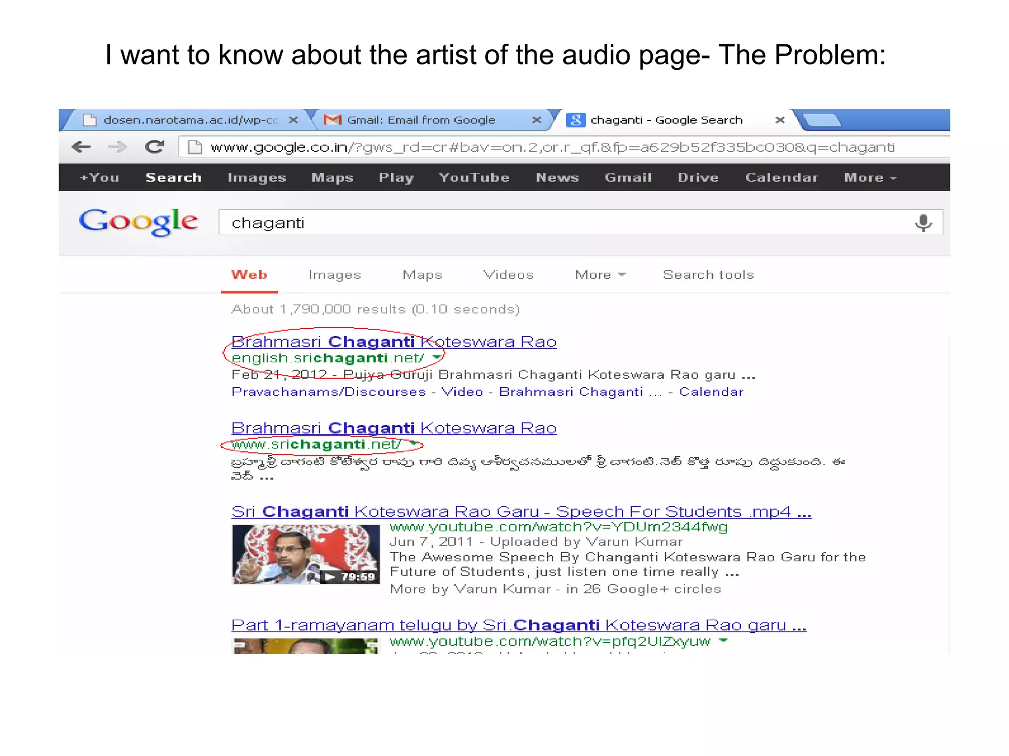Click the 79:59 video thumbnail
This screenshot has width=1009, height=756.
[x=305, y=554]
